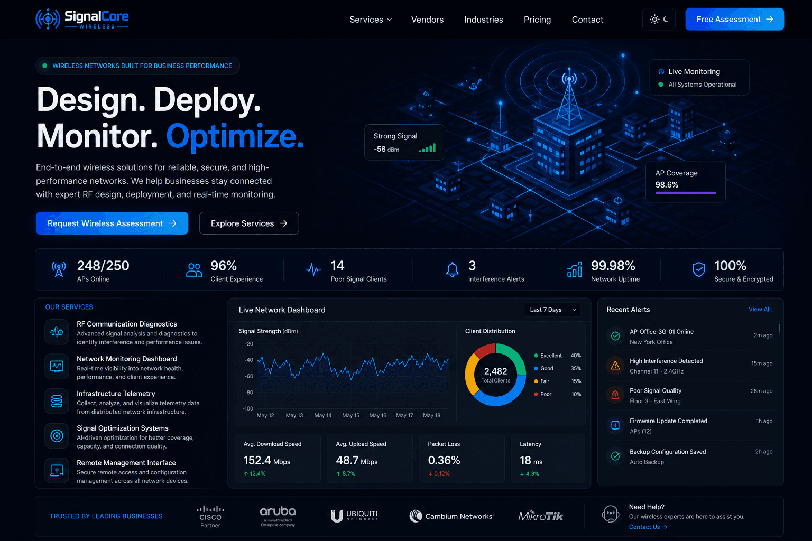Image resolution: width=812 pixels, height=541 pixels.
Task: Click the Client Experience users icon
Action: coord(194,270)
